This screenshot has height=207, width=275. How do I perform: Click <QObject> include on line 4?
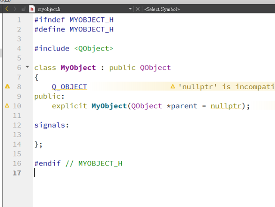94,48
